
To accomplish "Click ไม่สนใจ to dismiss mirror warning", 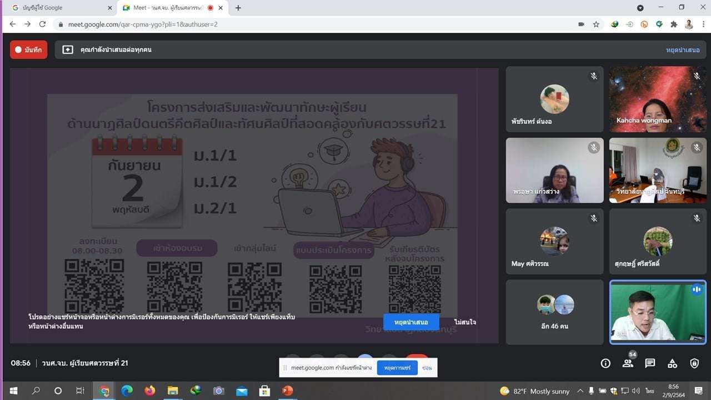I will [465, 322].
